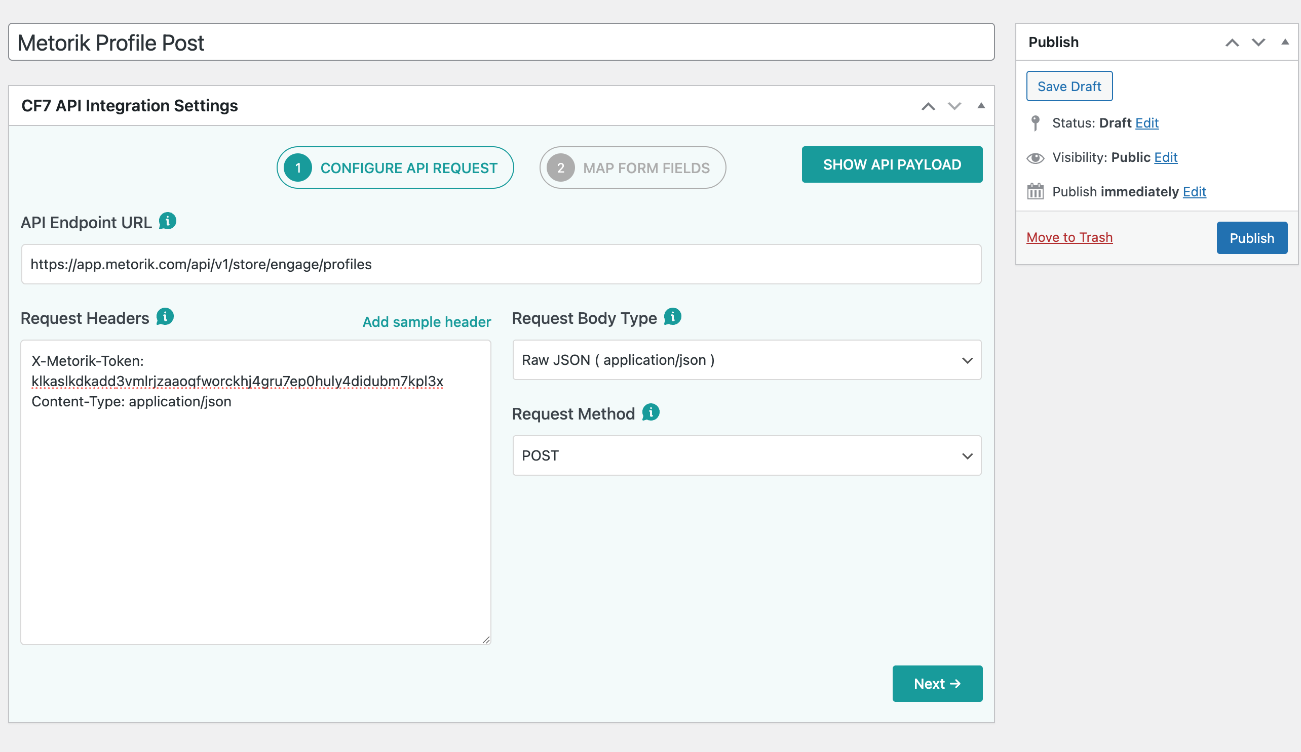Move CF7 settings panel down with arrow
This screenshot has width=1301, height=752.
click(x=954, y=106)
